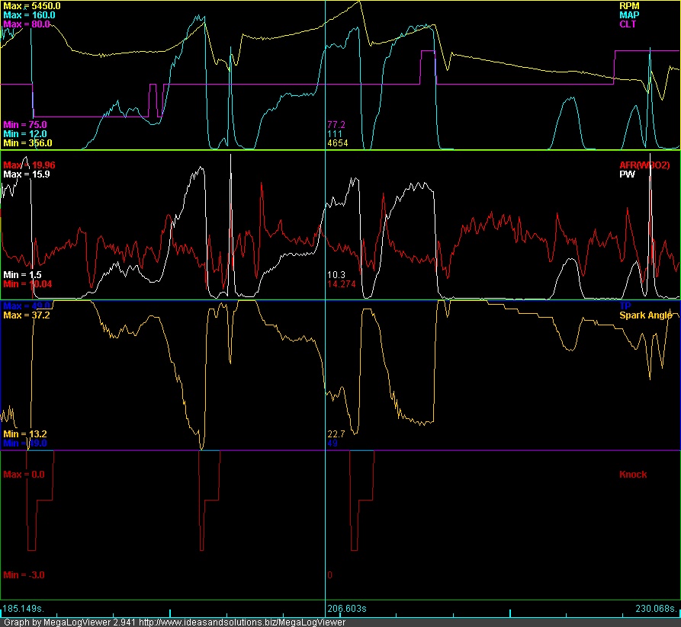Screen dimensions: 681x627
Task: Click the Max = 5450.0 RPM value
Action: [x=32, y=6]
